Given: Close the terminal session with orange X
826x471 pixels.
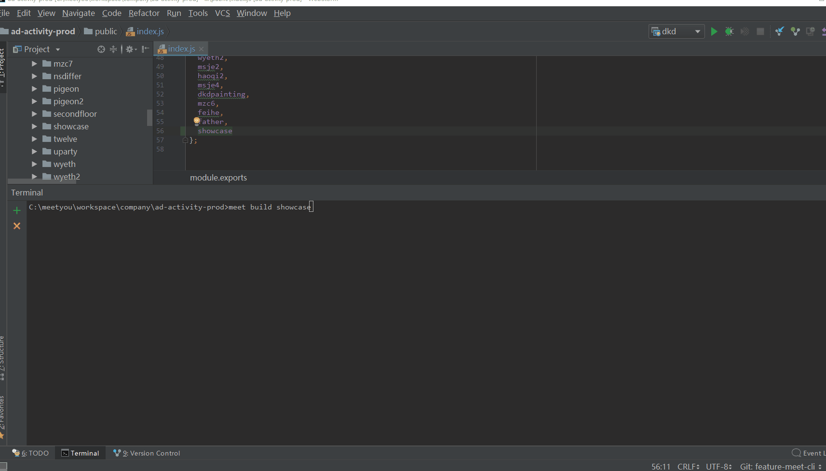Looking at the screenshot, I should coord(16,226).
